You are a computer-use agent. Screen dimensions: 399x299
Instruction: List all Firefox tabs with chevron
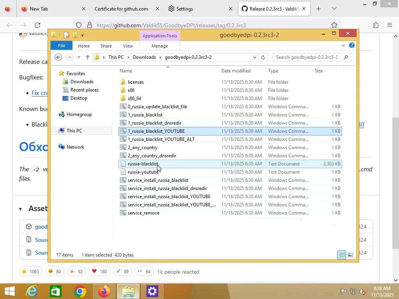point(334,9)
